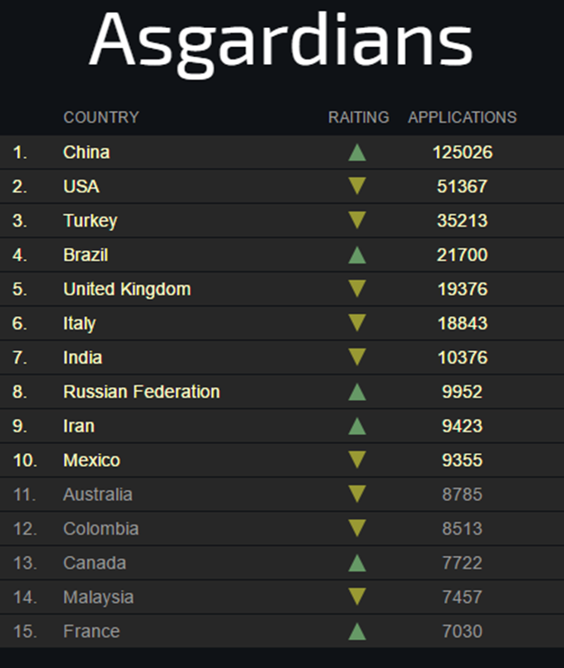Click the up arrow in France's row
This screenshot has width=564, height=668.
click(357, 631)
